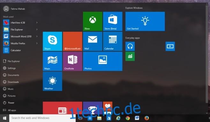
Task: Open the Maps tile
Action: [x=52, y=61]
